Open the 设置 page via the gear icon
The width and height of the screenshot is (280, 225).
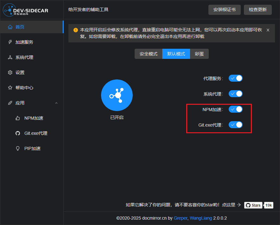(x=10, y=72)
